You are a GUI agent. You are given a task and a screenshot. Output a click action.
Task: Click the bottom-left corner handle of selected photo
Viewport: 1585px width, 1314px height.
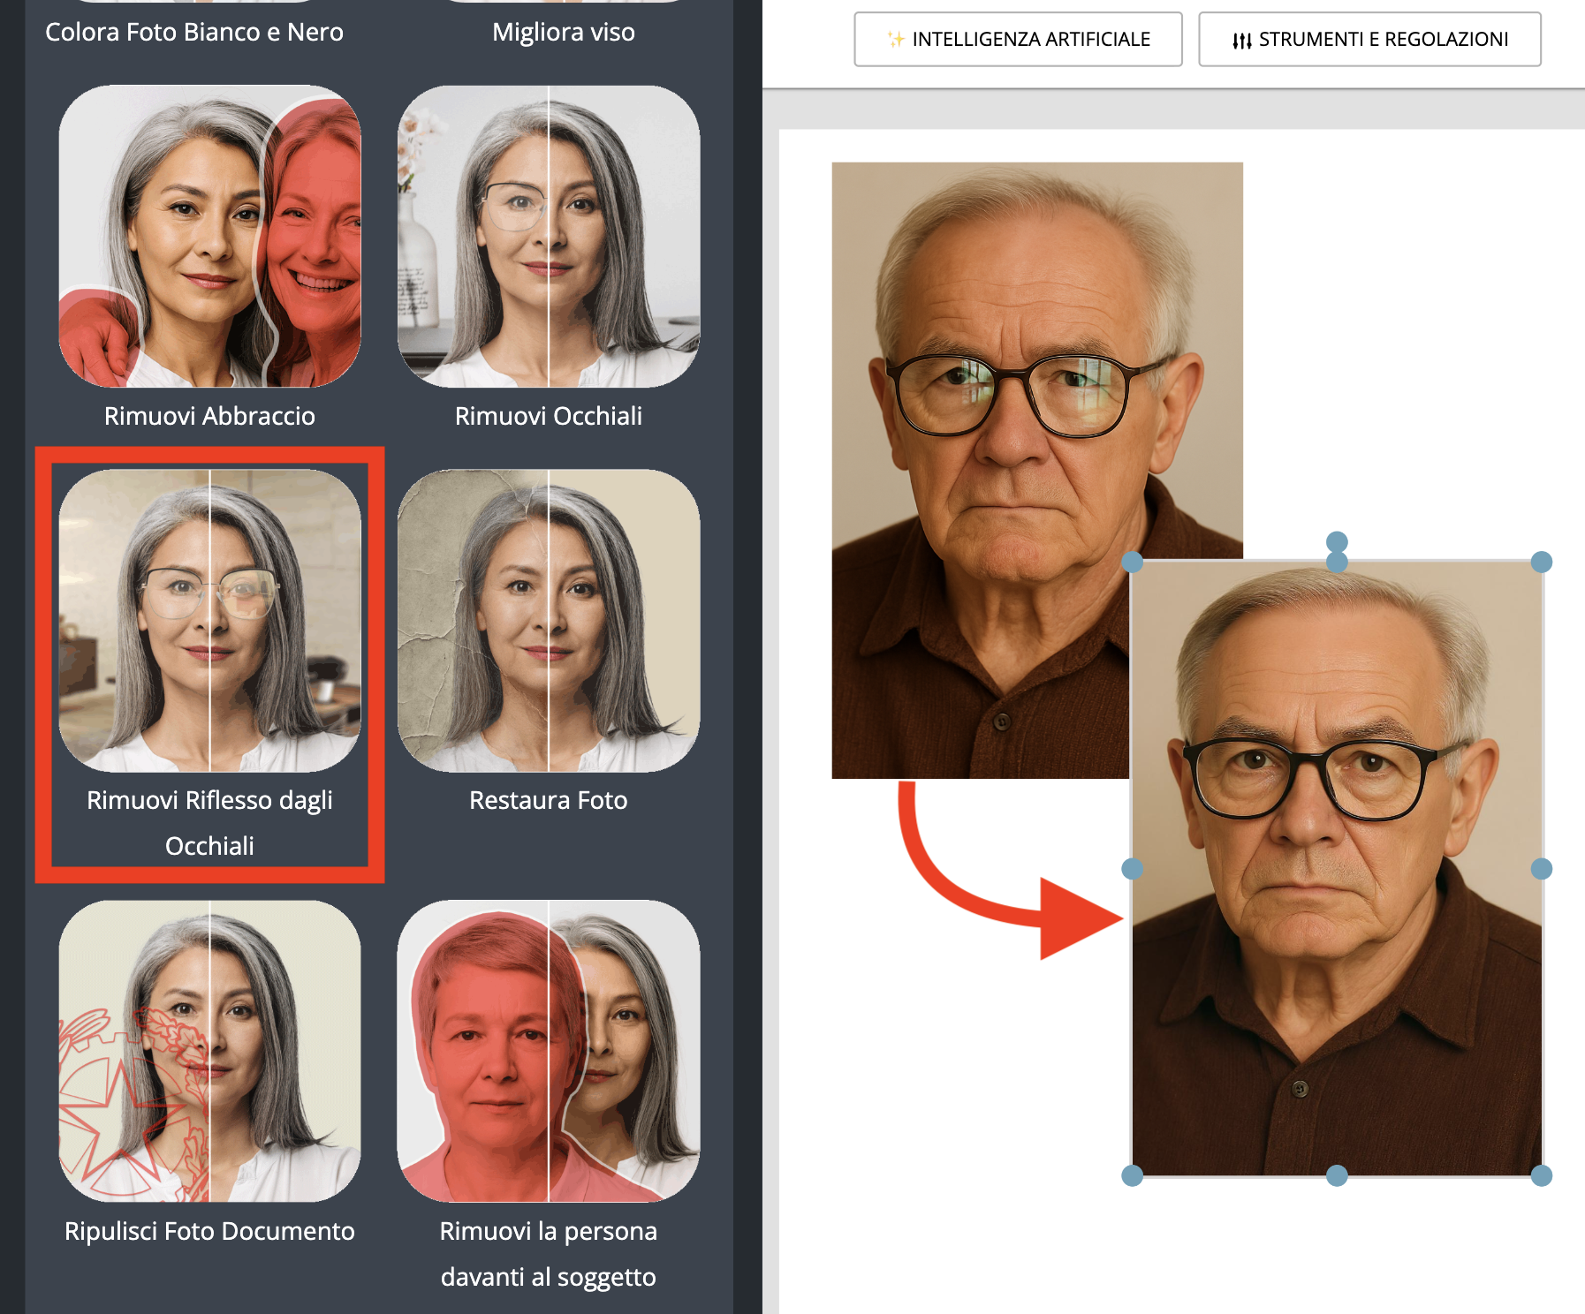tap(1132, 1175)
